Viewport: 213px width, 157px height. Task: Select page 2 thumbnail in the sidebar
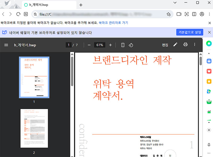click(34, 128)
